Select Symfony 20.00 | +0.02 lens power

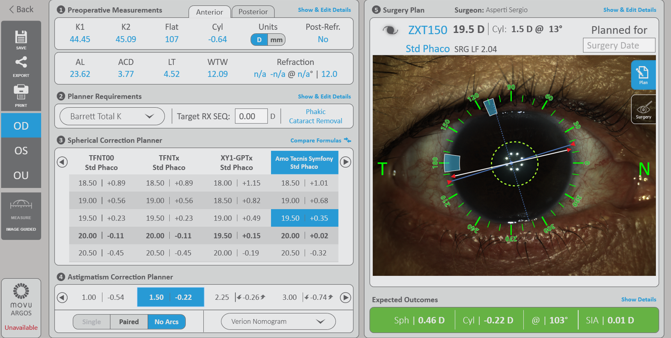pos(305,236)
